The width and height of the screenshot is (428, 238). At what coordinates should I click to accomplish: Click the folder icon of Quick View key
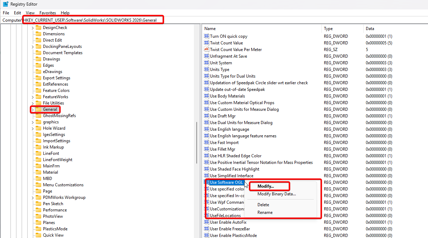pyautogui.click(x=38, y=235)
